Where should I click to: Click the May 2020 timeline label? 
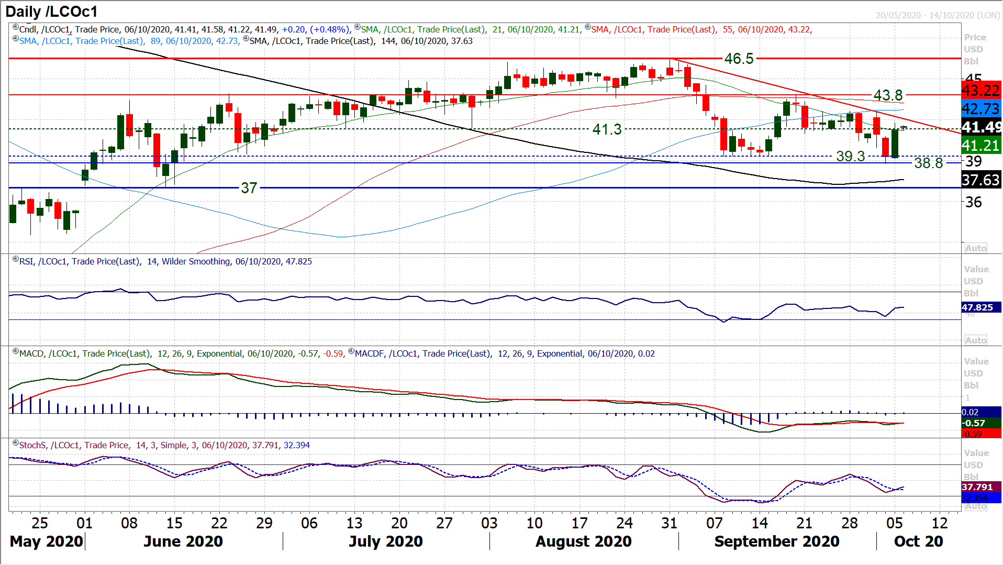pyautogui.click(x=47, y=541)
